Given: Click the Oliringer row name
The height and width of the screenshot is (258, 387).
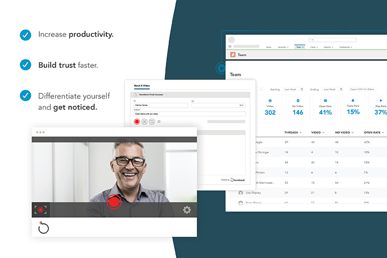Looking at the screenshot, I should pyautogui.click(x=263, y=152).
